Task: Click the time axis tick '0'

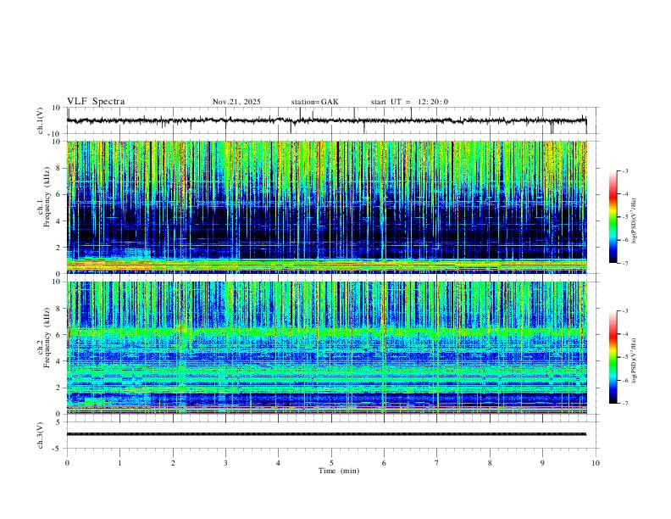Action: coord(67,463)
